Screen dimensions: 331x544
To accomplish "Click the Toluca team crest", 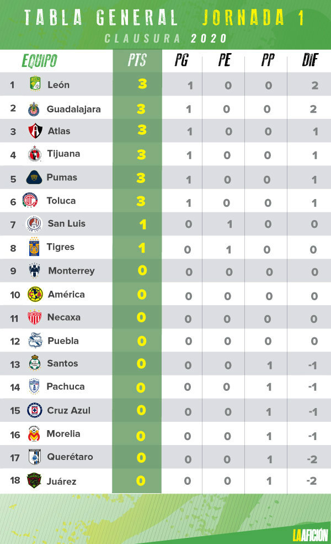I will [x=30, y=200].
